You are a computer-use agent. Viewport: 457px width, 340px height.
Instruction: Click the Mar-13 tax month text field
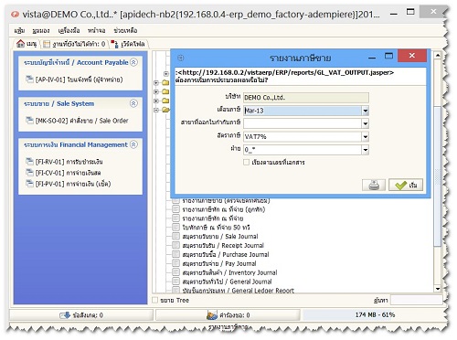tap(303, 111)
